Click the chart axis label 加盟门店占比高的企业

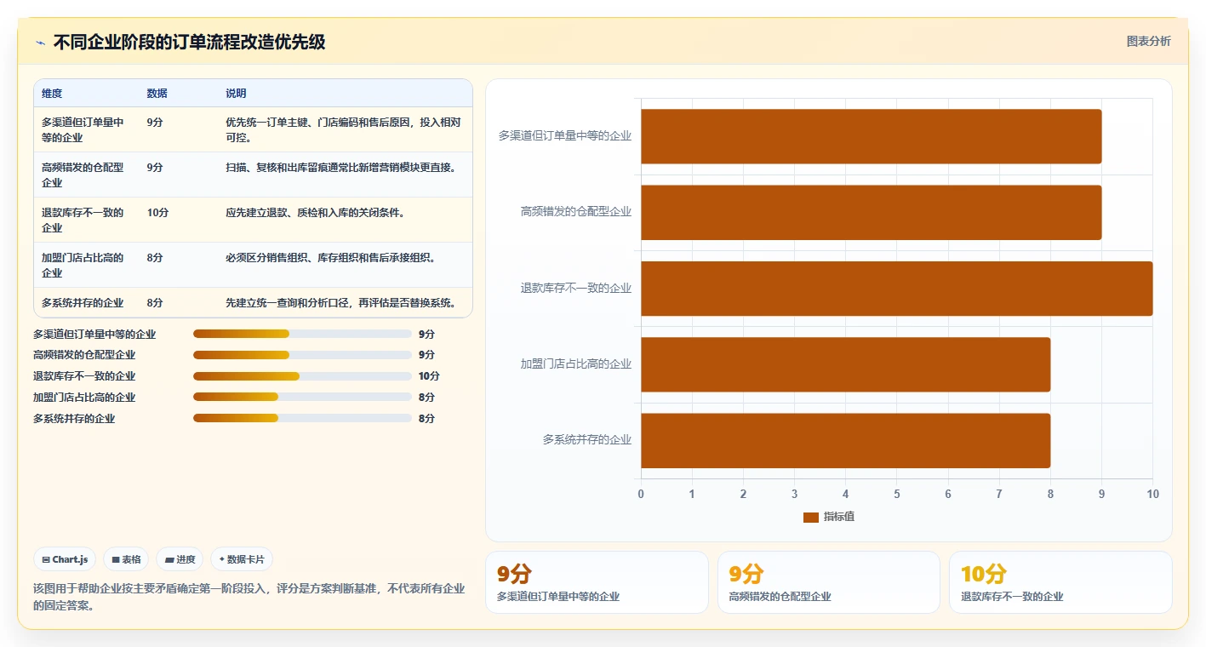click(576, 364)
